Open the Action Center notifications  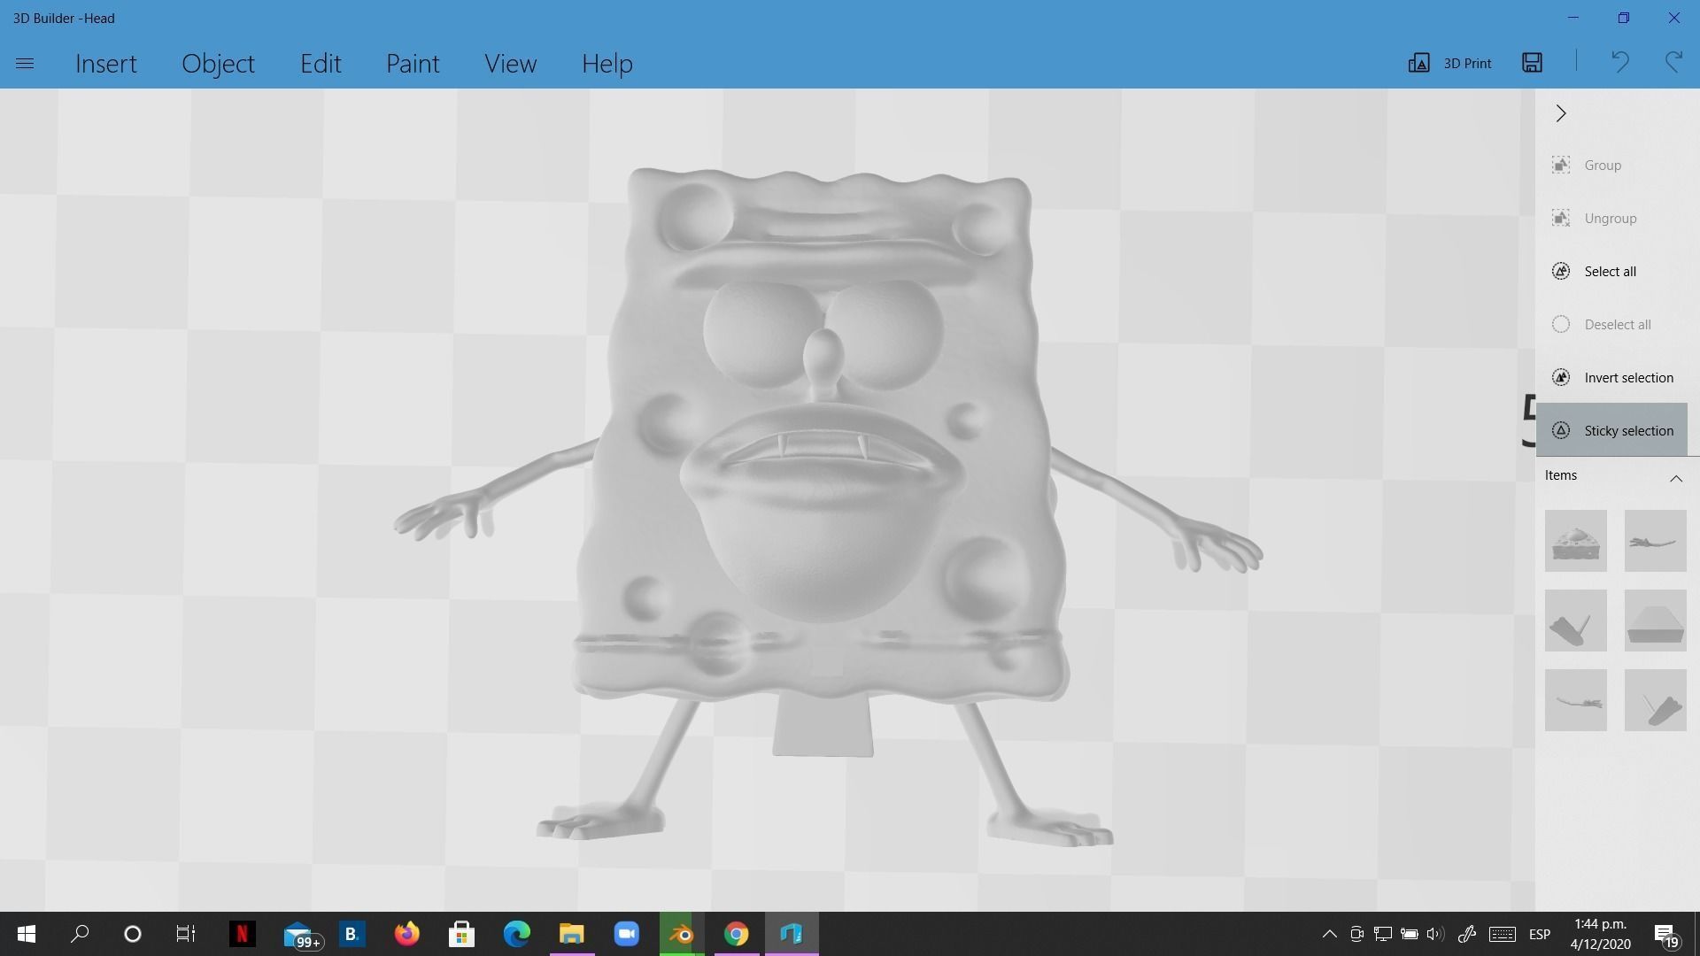coord(1666,935)
